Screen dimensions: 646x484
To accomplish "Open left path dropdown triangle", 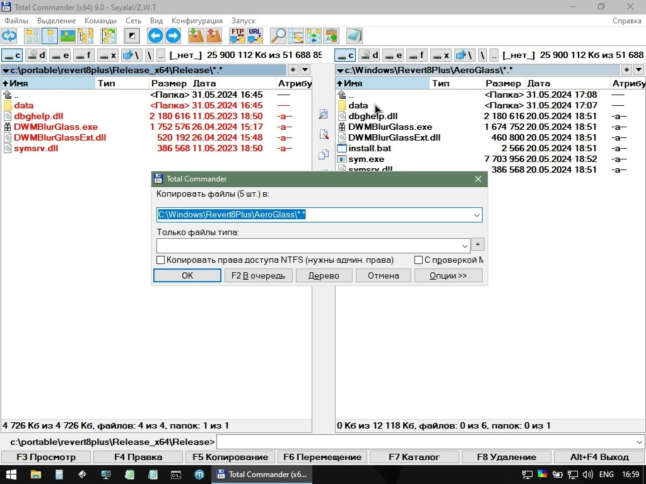I will pyautogui.click(x=6, y=71).
